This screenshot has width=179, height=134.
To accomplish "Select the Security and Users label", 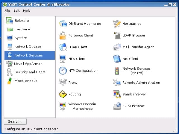I will (x=30, y=72).
